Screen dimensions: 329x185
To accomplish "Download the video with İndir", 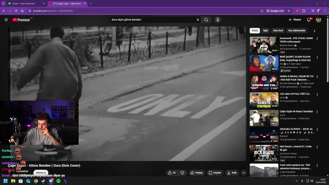I will click(x=232, y=173).
